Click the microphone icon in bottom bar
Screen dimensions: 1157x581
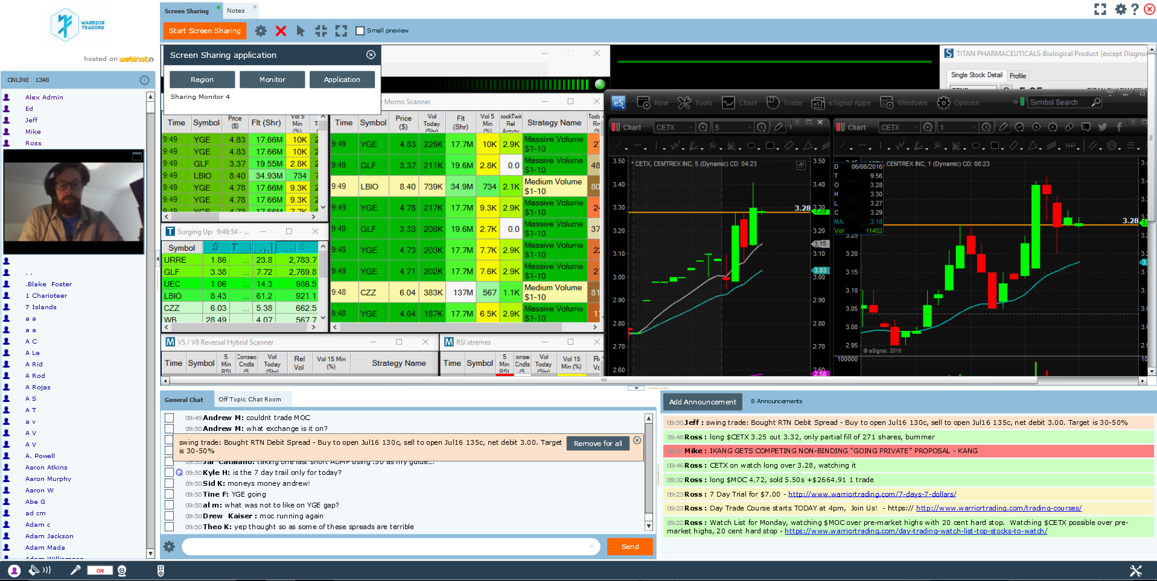[x=75, y=570]
